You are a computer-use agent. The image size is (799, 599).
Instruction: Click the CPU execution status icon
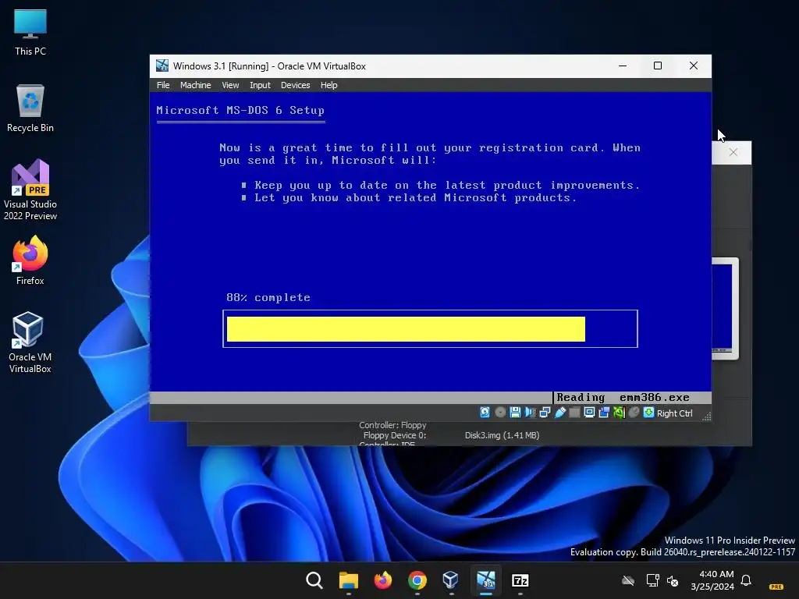619,413
